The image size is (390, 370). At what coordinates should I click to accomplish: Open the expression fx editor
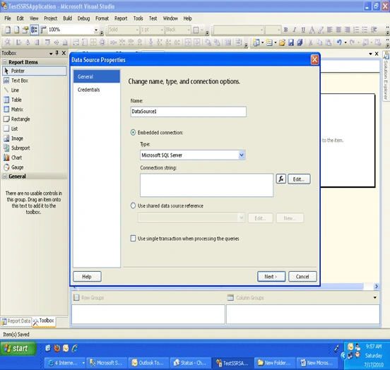coord(281,179)
